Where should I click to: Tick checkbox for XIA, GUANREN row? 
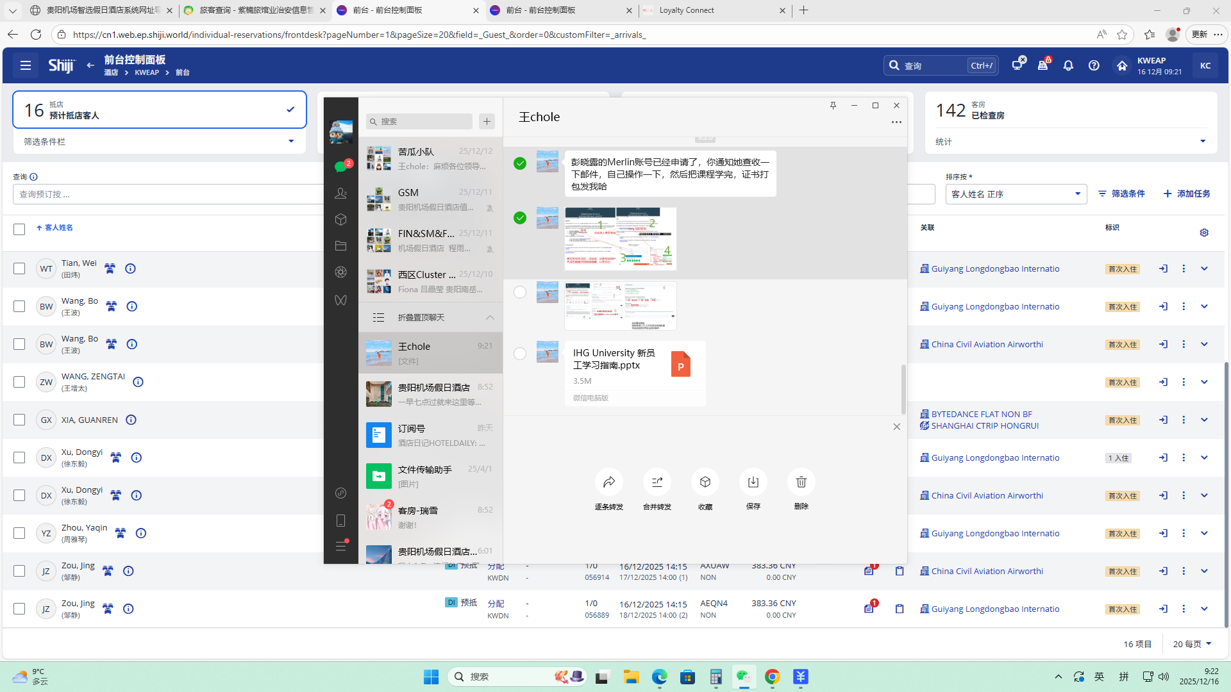point(19,420)
